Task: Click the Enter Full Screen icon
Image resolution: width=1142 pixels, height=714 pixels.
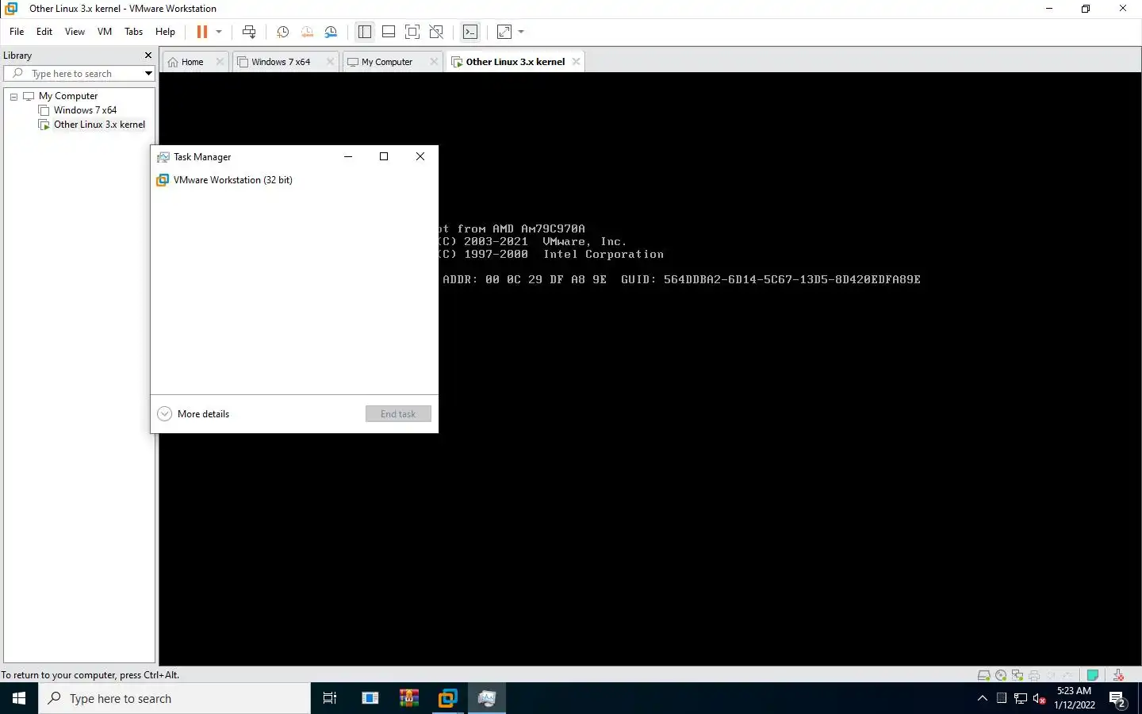Action: pos(412,32)
